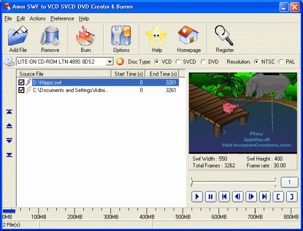Open the Actions menu
This screenshot has height=231, width=303.
point(37,18)
